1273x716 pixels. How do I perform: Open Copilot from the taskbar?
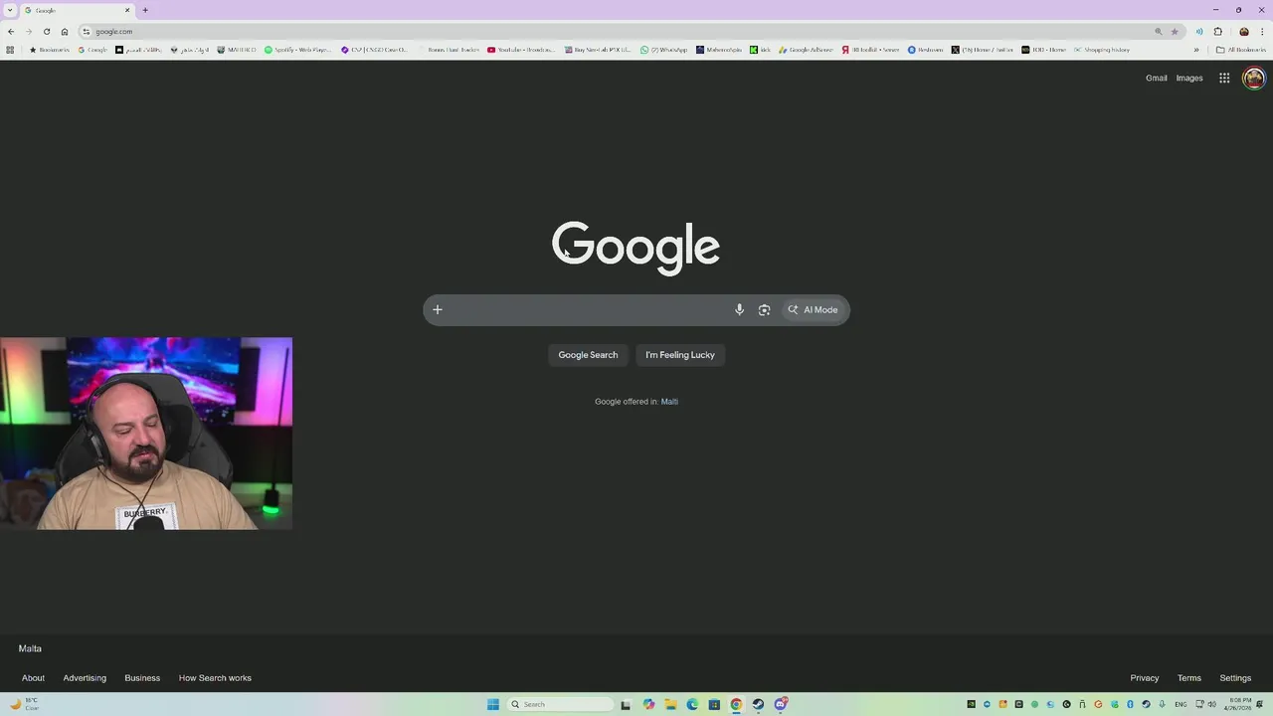click(648, 704)
